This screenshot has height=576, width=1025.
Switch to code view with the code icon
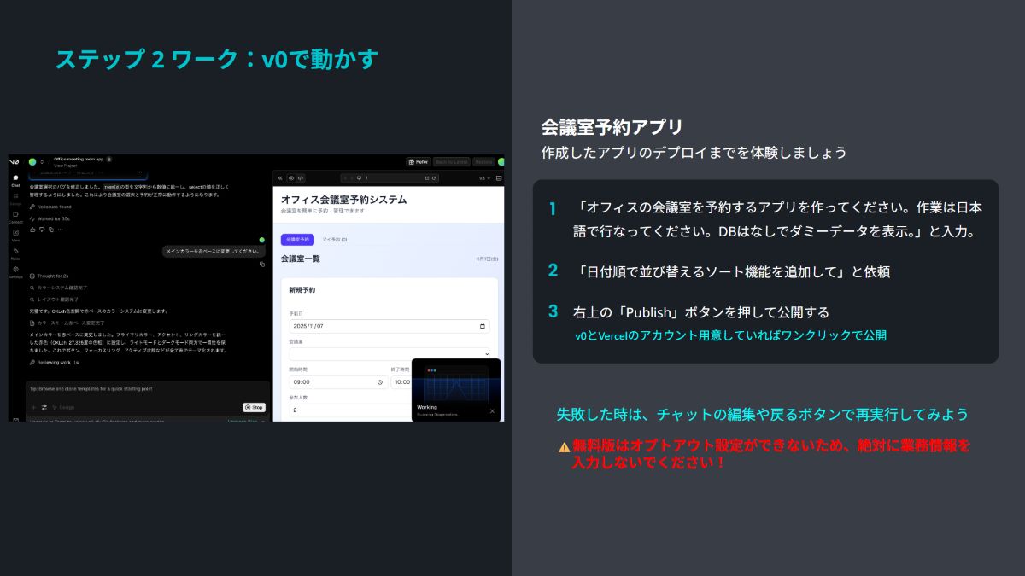tap(301, 178)
